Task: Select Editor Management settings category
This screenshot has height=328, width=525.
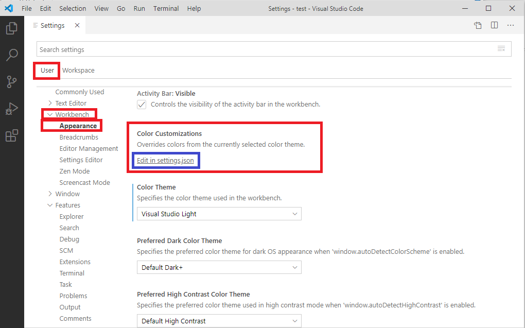Action: [89, 148]
